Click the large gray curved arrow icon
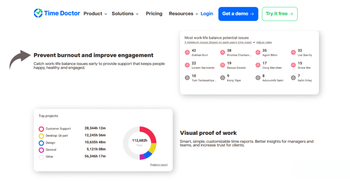 point(19,59)
